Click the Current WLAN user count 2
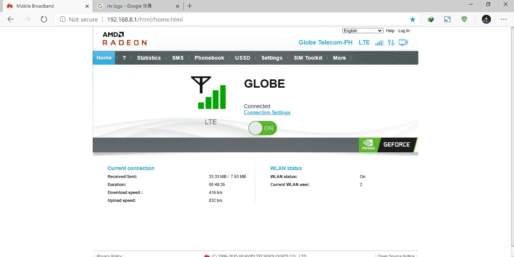 pyautogui.click(x=361, y=184)
